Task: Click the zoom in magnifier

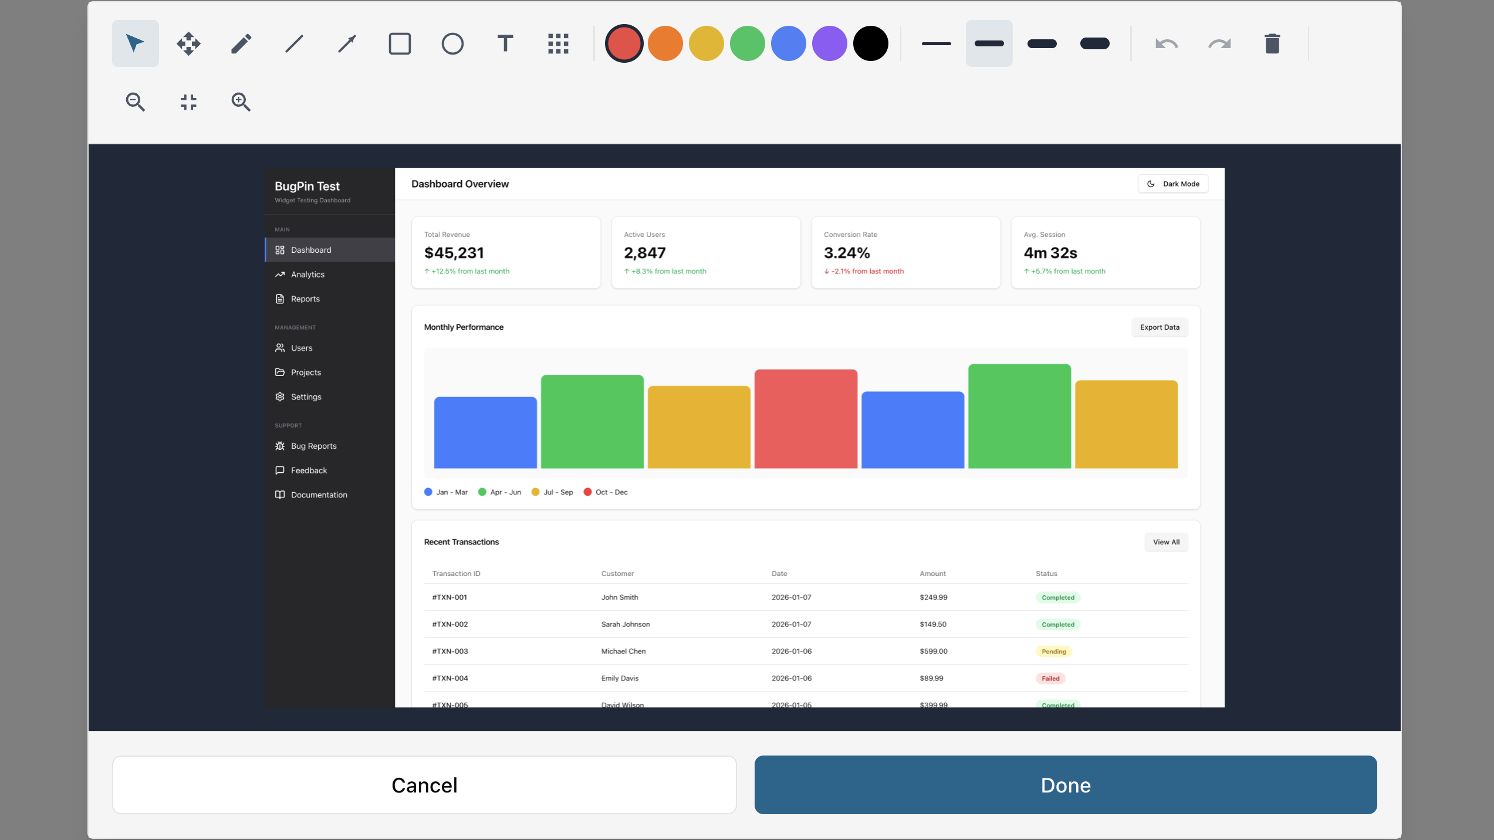Action: pyautogui.click(x=241, y=102)
